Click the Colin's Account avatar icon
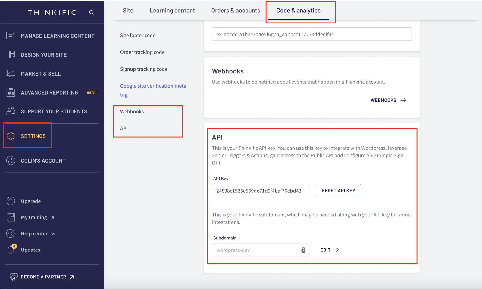Viewport: 482px width, 289px height. pyautogui.click(x=11, y=160)
